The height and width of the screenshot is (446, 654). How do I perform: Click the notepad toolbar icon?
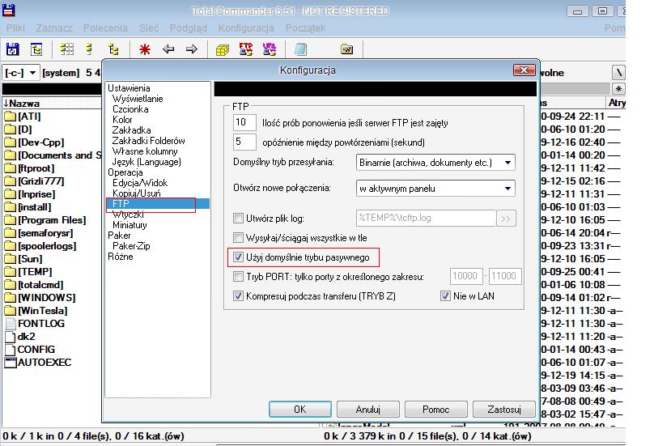pos(300,49)
